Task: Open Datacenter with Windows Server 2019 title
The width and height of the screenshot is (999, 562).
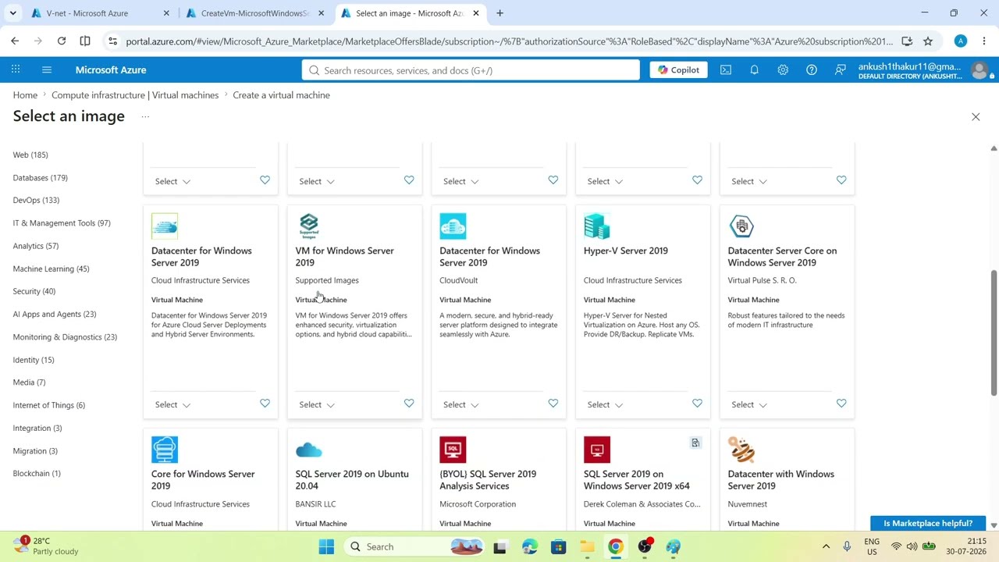Action: tap(781, 479)
